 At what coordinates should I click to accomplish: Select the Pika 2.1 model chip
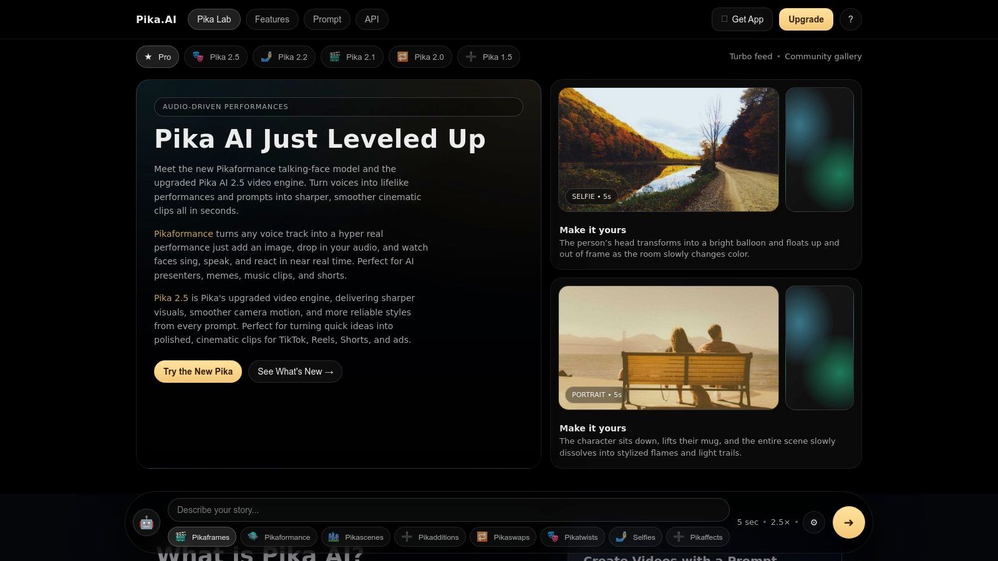(x=352, y=57)
